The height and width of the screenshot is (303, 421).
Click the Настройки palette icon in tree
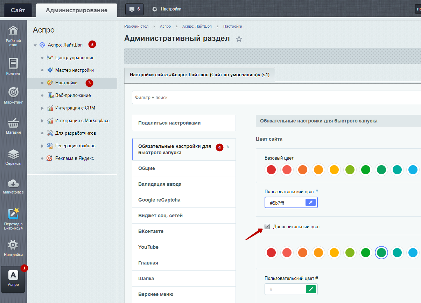50,83
